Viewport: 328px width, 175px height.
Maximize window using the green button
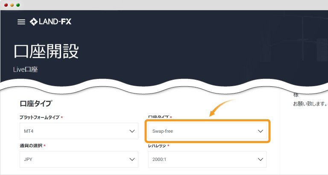18,5
